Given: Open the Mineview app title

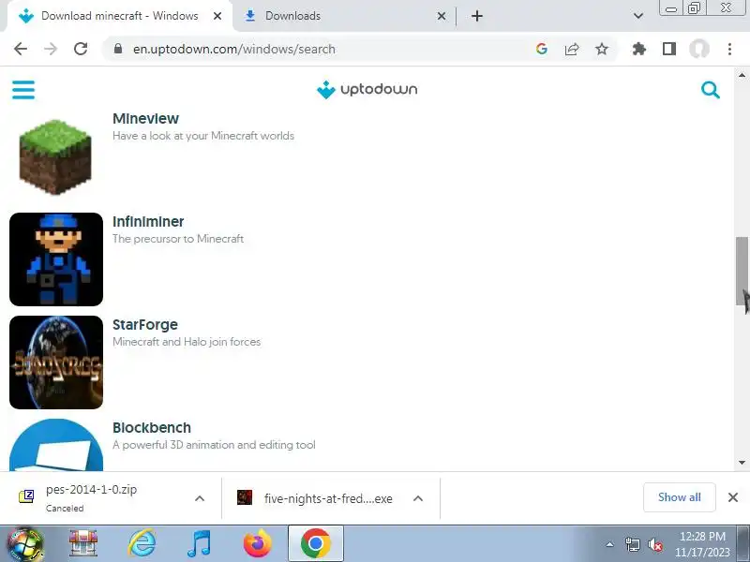Looking at the screenshot, I should click(146, 119).
